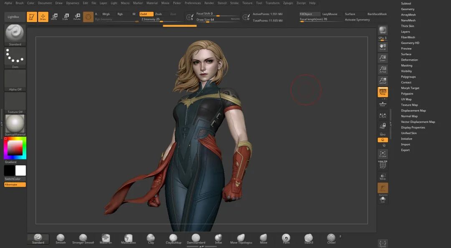Enable Mrgb draw mode
This screenshot has height=248, width=451.
coord(106,14)
